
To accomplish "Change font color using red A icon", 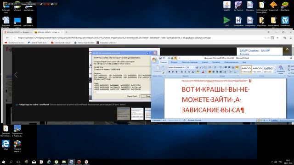I will click(x=203, y=72).
